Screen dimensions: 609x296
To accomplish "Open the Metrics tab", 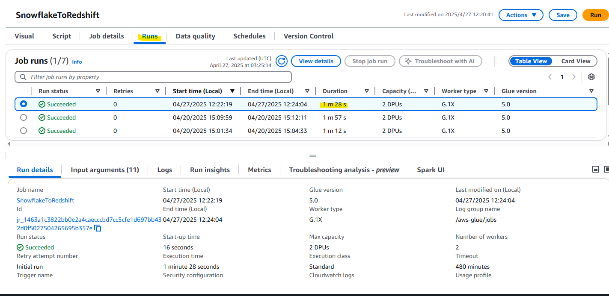I will [x=260, y=170].
